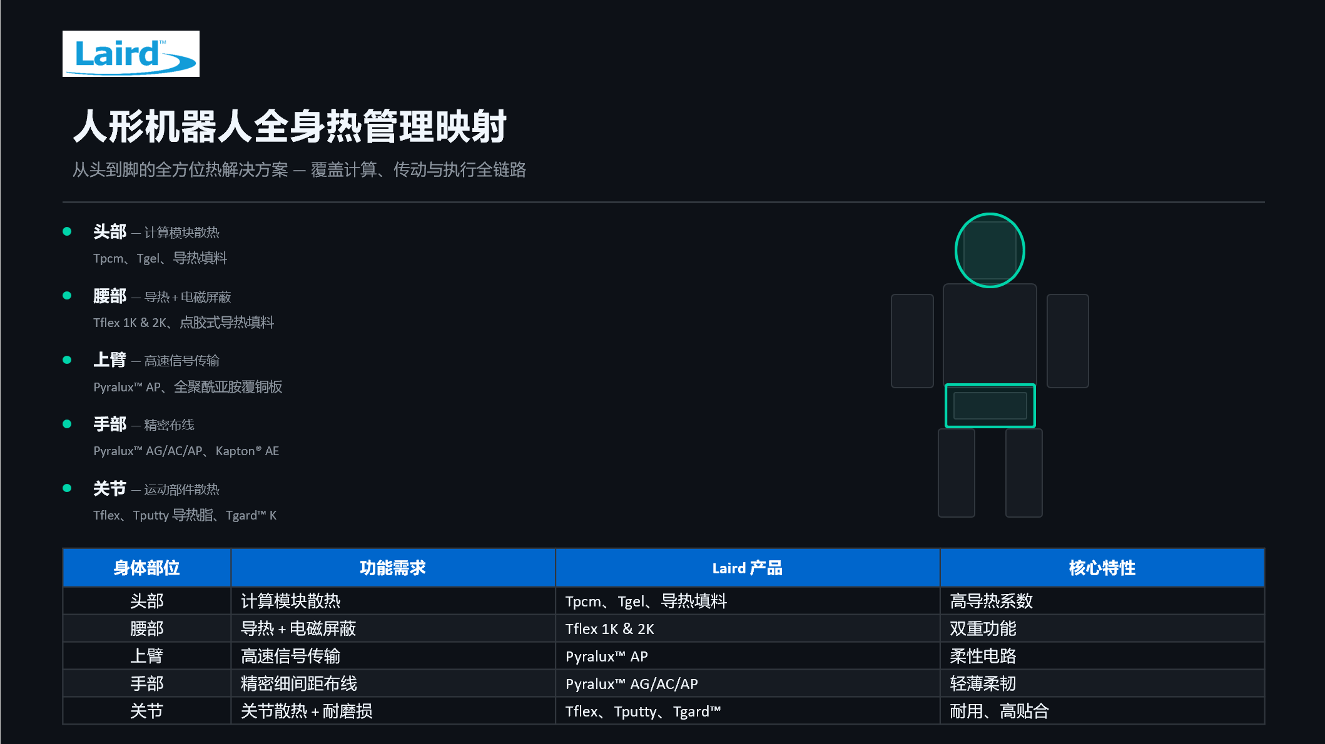This screenshot has height=744, width=1325.
Task: Select the bullet line Tflex、Tputty 导热脂、Tgard™ K
Action: [x=185, y=515]
